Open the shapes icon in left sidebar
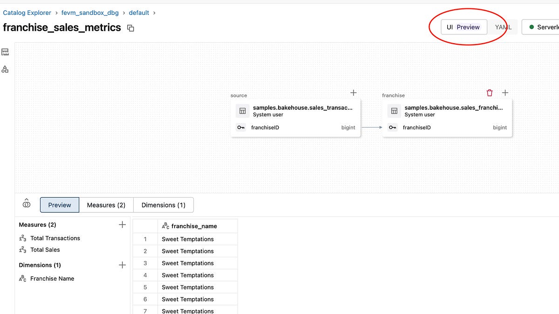 click(5, 69)
